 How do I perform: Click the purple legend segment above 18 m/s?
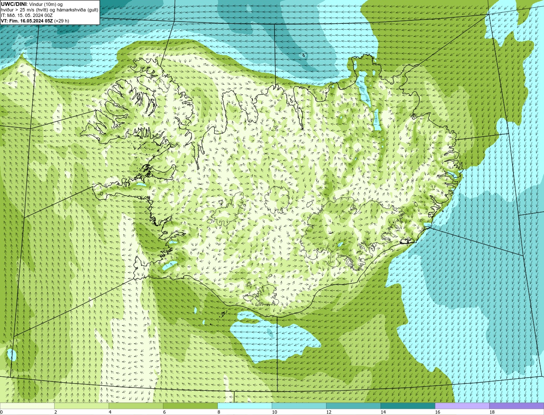tap(517, 406)
